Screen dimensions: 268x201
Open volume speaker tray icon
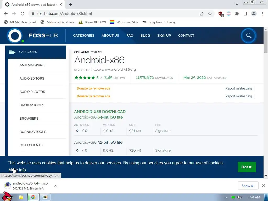(239, 197)
